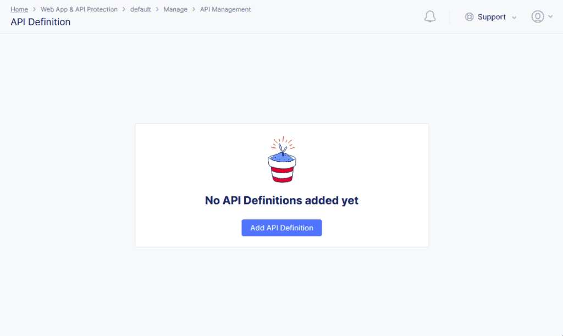Select the API Management breadcrumb
The width and height of the screenshot is (563, 336).
click(225, 9)
